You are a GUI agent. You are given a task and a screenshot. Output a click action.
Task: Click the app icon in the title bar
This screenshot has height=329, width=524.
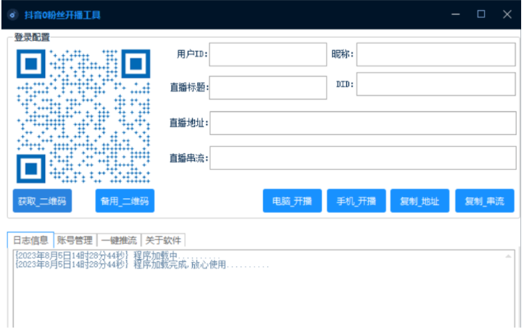pyautogui.click(x=12, y=14)
